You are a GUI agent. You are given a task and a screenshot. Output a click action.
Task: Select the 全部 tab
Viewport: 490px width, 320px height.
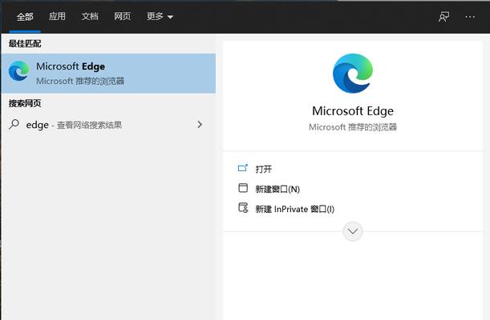[x=25, y=17]
